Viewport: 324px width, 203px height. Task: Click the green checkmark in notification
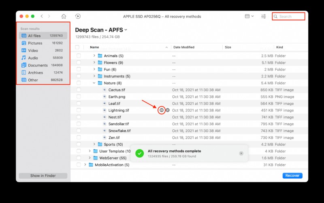(140, 154)
